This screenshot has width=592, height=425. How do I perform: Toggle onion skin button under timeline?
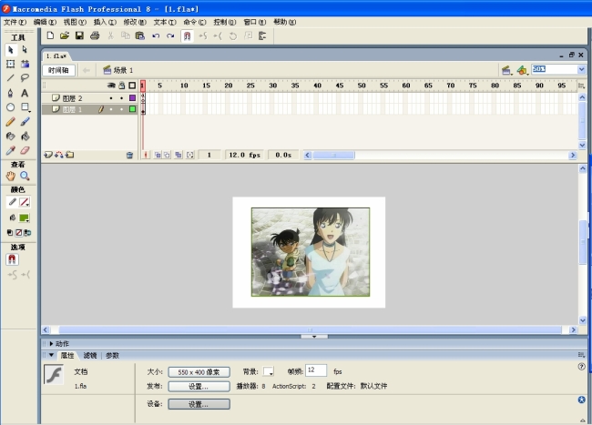[x=158, y=155]
